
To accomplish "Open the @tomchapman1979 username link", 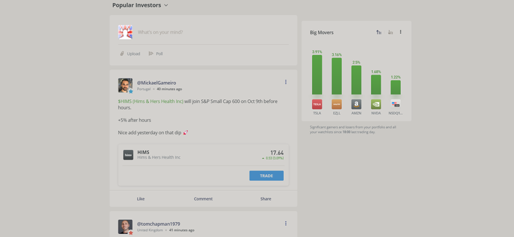I will (x=158, y=224).
